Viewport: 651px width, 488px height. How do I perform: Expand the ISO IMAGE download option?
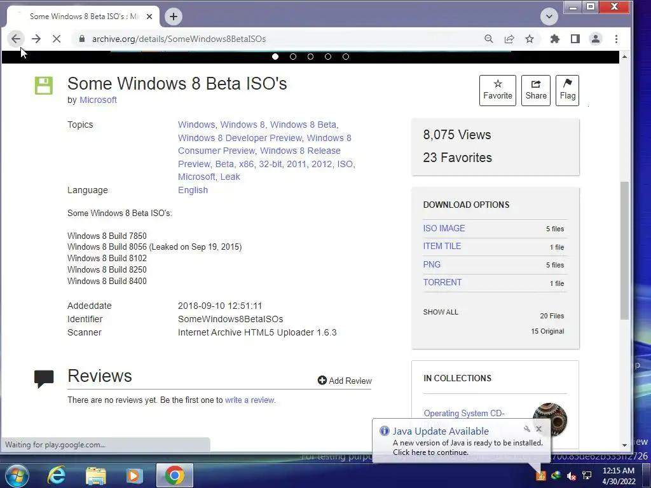pyautogui.click(x=444, y=228)
